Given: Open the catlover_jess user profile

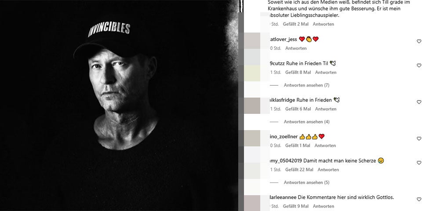Looking at the screenshot, I should 284,39.
